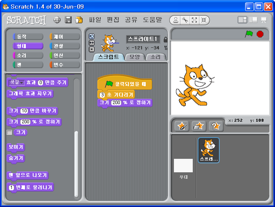This screenshot has height=207, width=275.
Task: Click the green flag hat block in script
Action: point(125,82)
